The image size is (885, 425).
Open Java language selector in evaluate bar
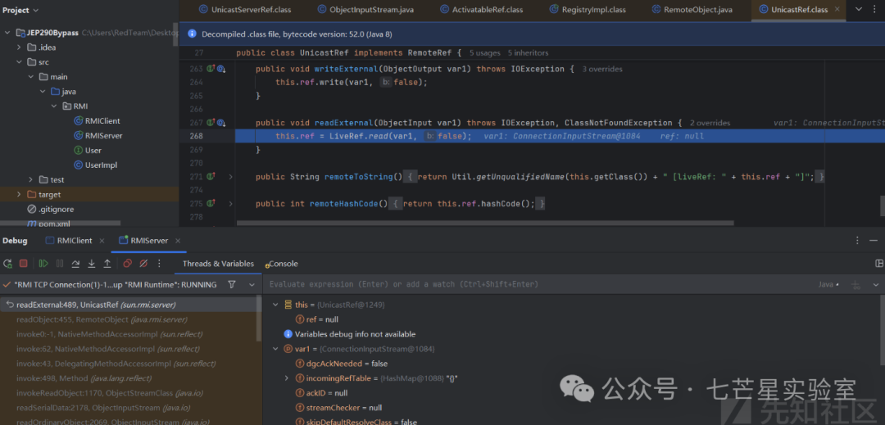[x=829, y=285]
